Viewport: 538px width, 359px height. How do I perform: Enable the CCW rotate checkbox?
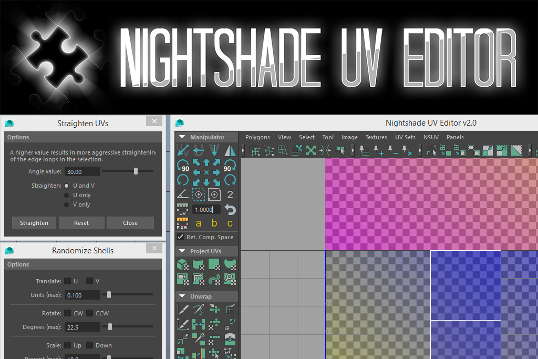tap(90, 313)
